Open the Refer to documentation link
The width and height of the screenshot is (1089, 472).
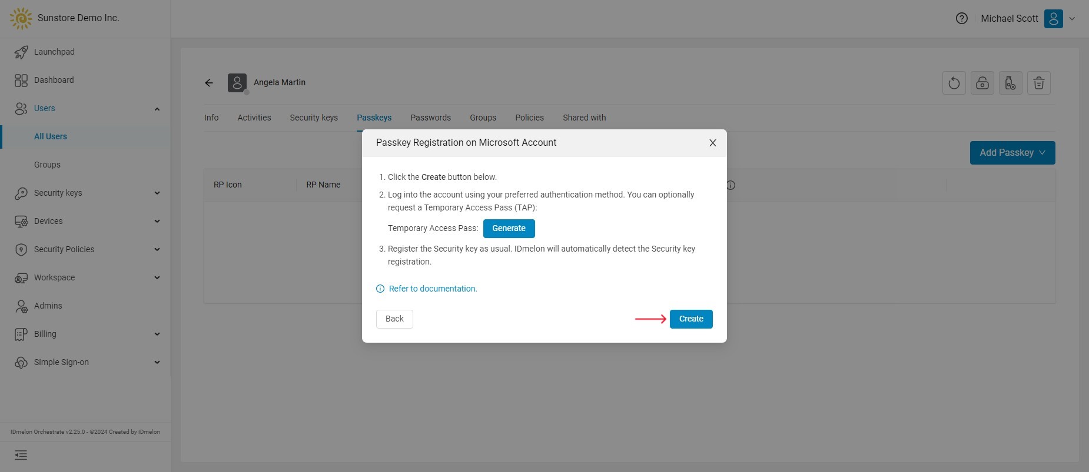coord(433,289)
